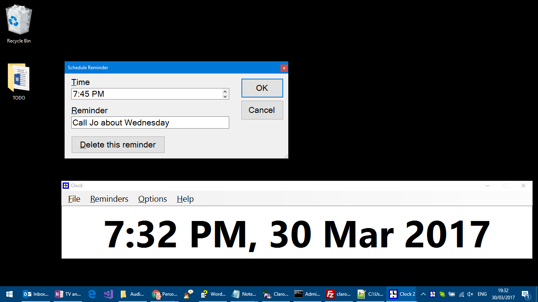Viewport: 538px width, 302px height.
Task: Select the 'Call Jo about Wednesday' text field
Action: 150,123
